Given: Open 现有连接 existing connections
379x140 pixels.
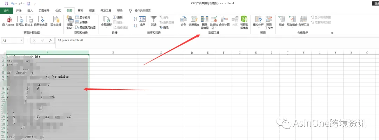Looking at the screenshot, I should (56, 21).
